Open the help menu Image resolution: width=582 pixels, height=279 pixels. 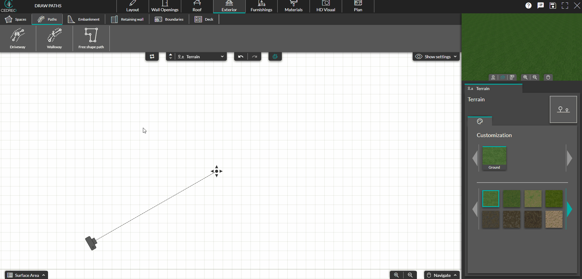[529, 5]
